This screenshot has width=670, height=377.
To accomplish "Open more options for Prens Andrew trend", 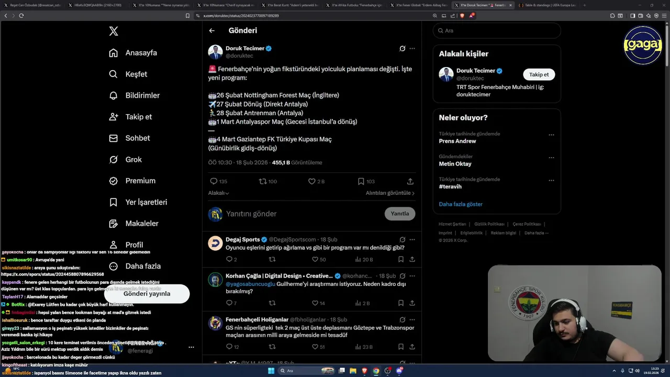I will click(x=551, y=135).
